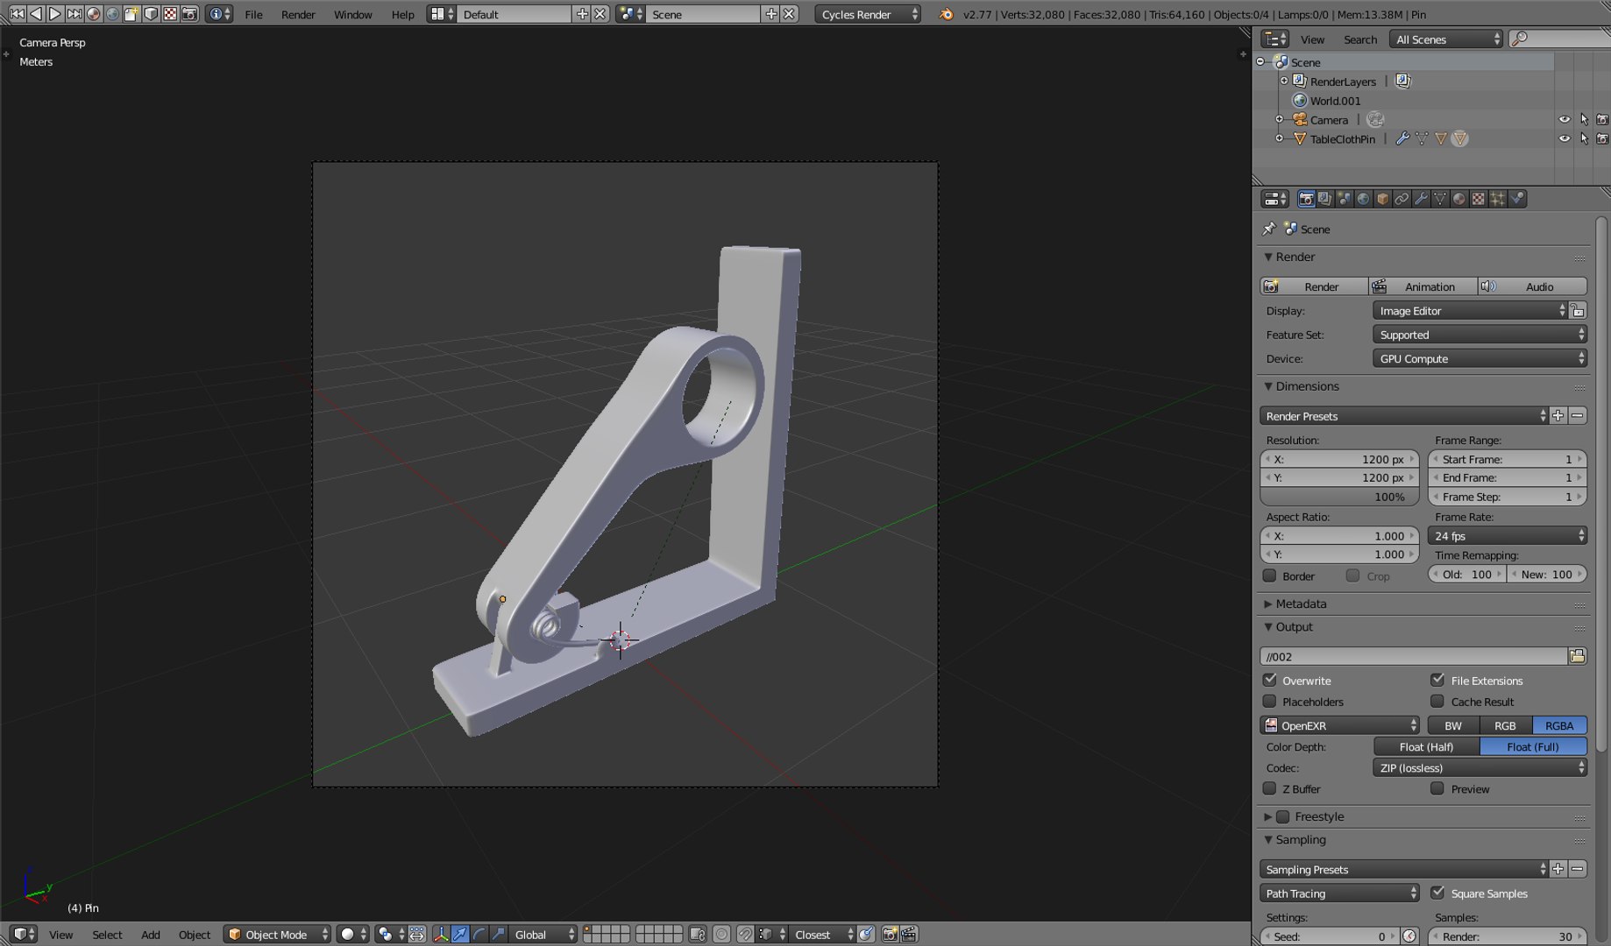The width and height of the screenshot is (1611, 946).
Task: Open the Material properties tab sphere icon
Action: click(1459, 199)
